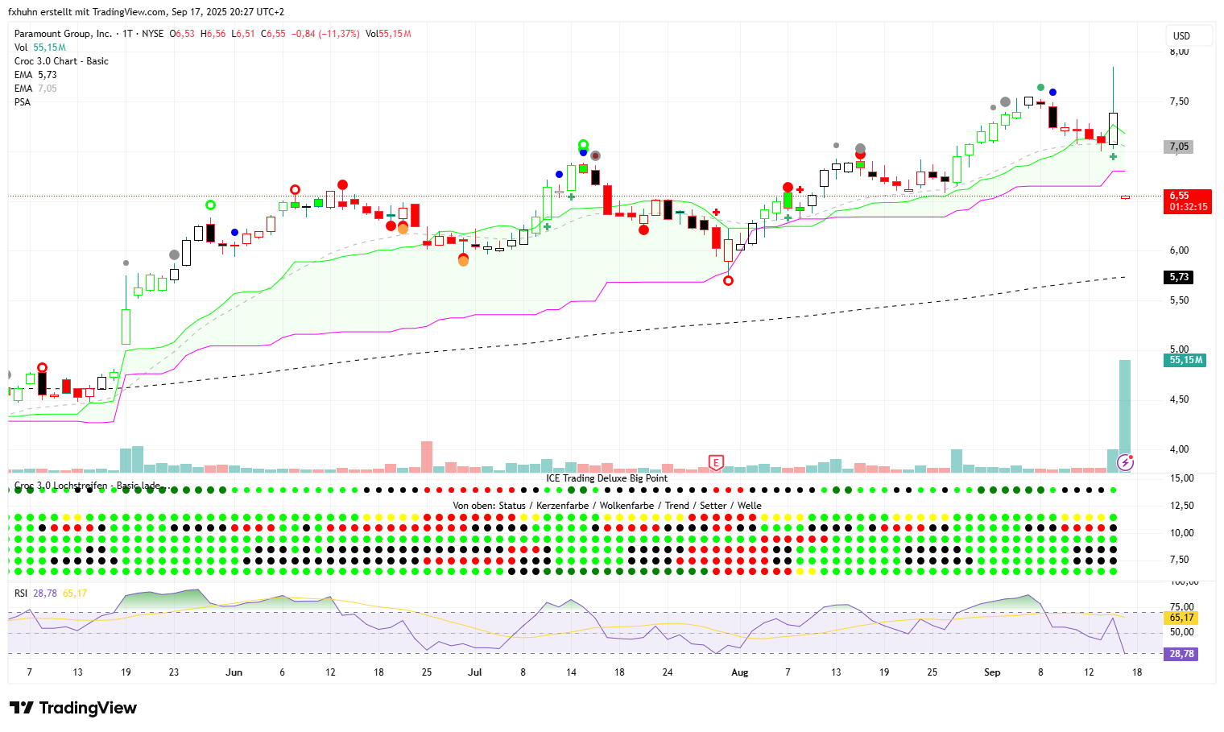1224x732 pixels.
Task: Select hollow red circle above early-May candle
Action: pos(42,367)
